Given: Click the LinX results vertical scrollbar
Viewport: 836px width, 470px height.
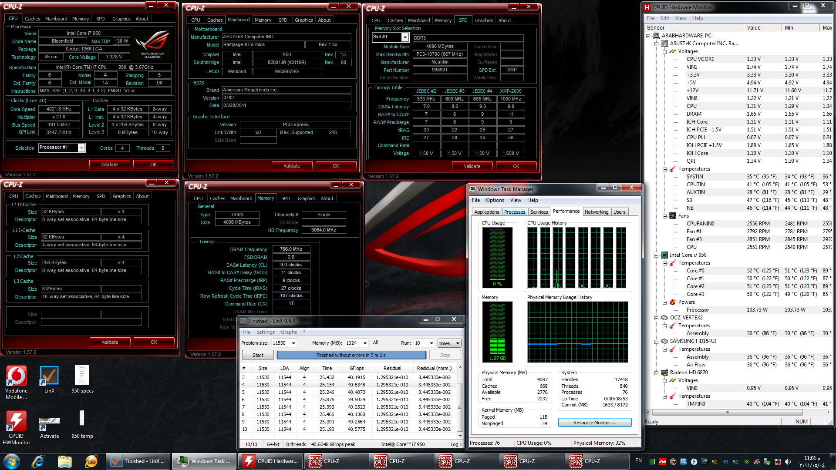Looking at the screenshot, I should click(460, 402).
